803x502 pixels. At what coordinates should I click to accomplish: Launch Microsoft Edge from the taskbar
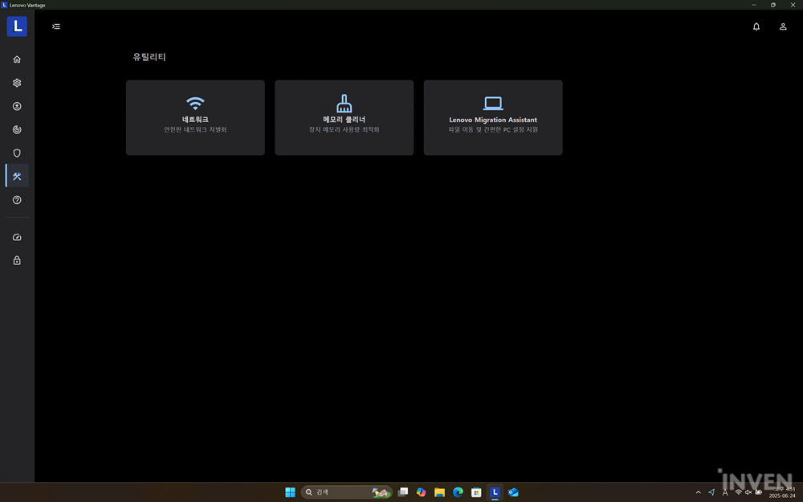pos(458,492)
